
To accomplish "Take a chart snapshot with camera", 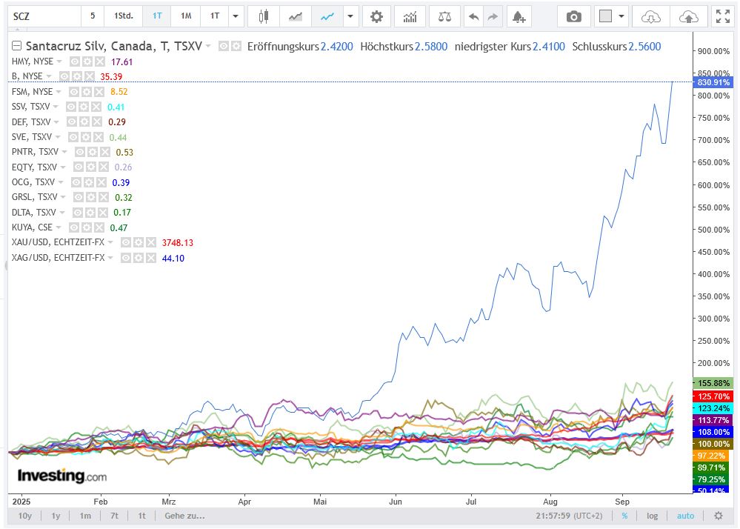I will [573, 16].
